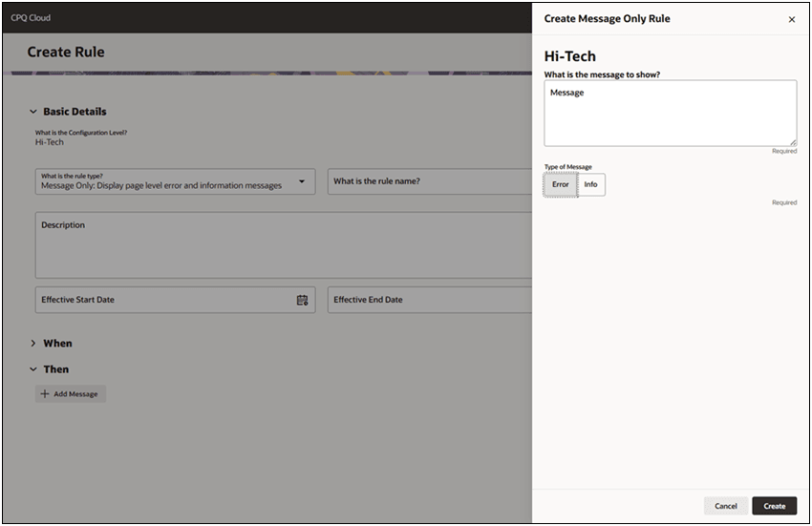Image resolution: width=812 pixels, height=526 pixels.
Task: Click the Cancel button
Action: point(725,506)
